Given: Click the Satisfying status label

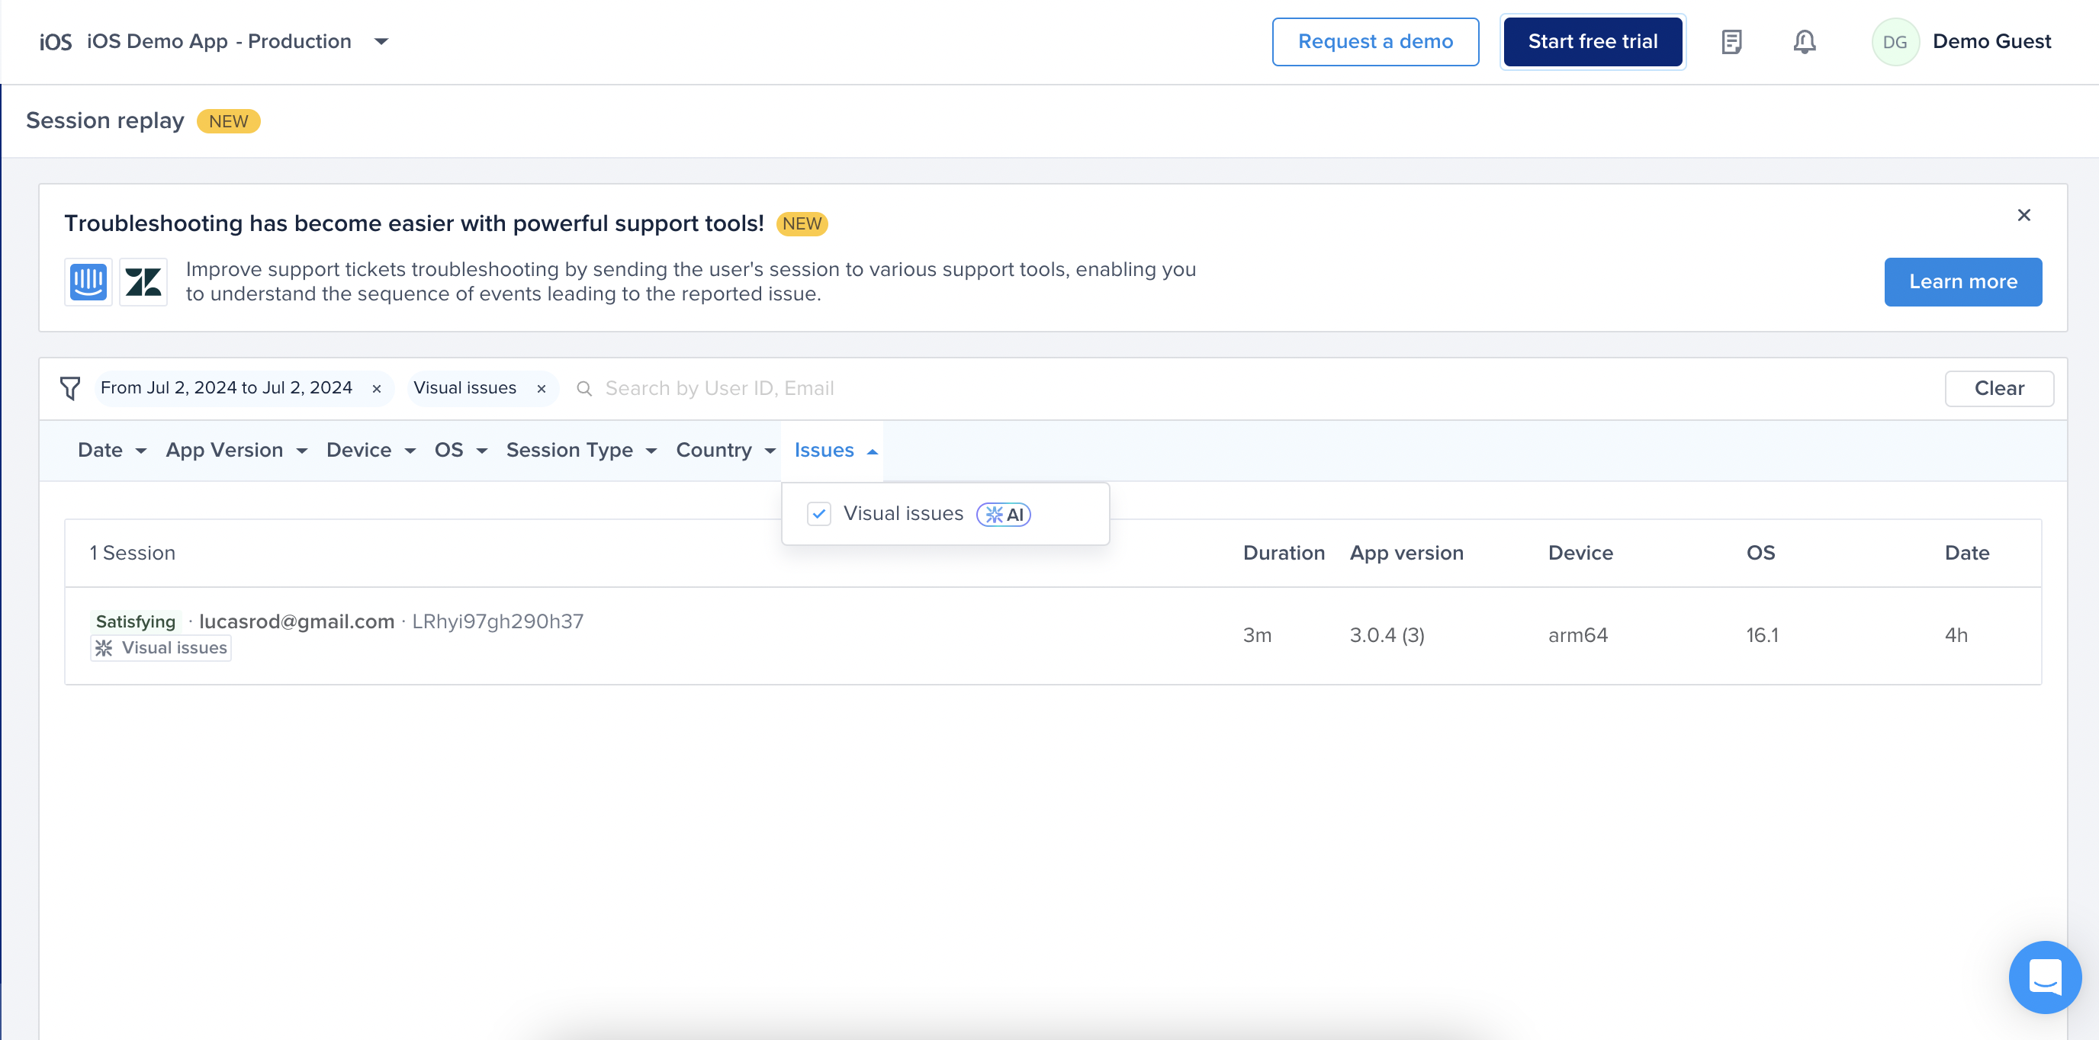Looking at the screenshot, I should (135, 621).
